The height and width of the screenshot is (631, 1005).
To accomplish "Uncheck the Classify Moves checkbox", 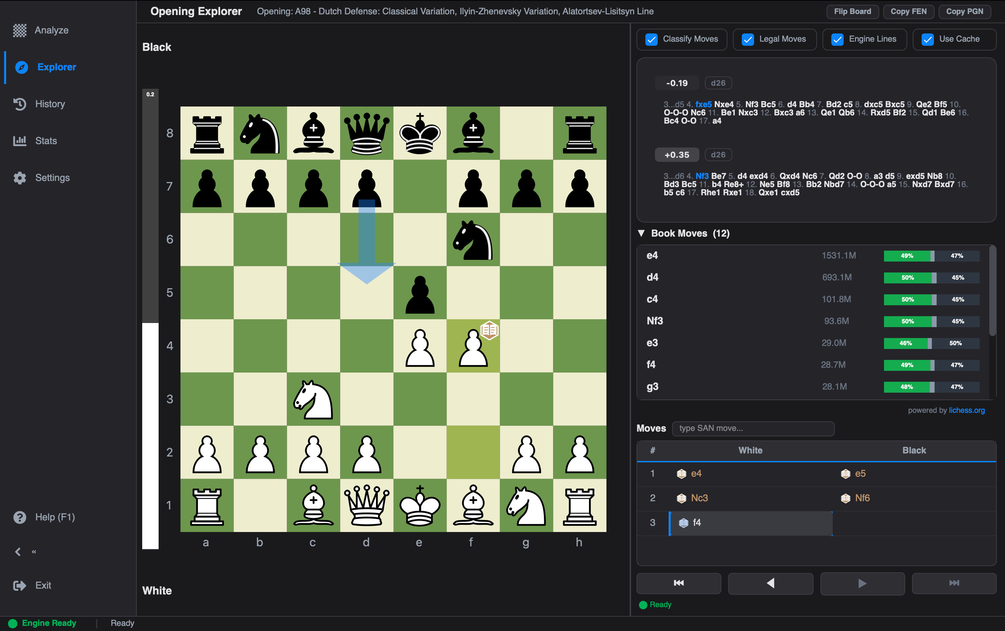I will point(652,39).
